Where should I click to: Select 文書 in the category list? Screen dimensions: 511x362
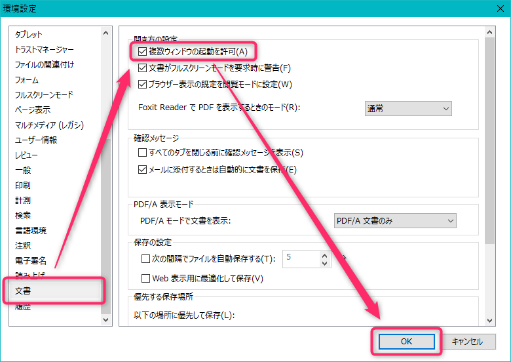pyautogui.click(x=23, y=291)
